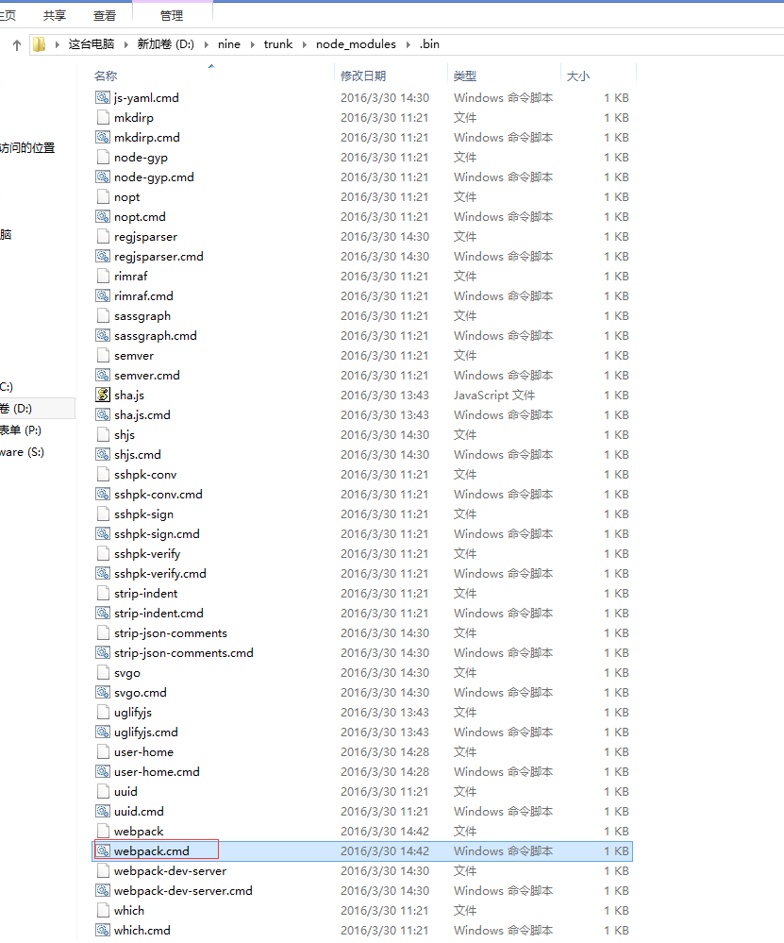
Task: Go to 新加卷 (D:) in breadcrumb
Action: [x=166, y=44]
